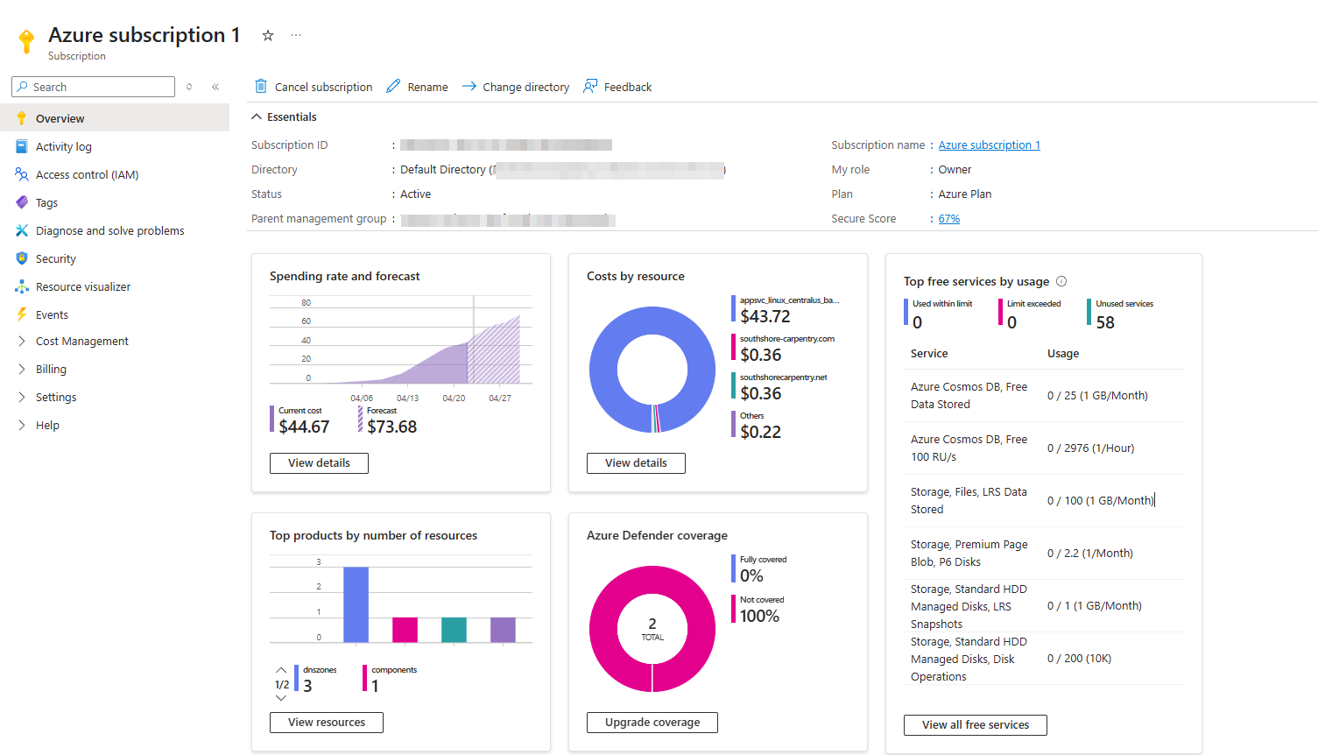This screenshot has height=755, width=1318.
Task: Click the purple bar in products chart
Action: 503,630
